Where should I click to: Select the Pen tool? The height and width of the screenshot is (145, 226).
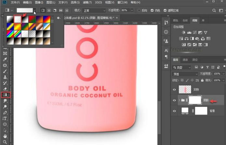click(5, 112)
